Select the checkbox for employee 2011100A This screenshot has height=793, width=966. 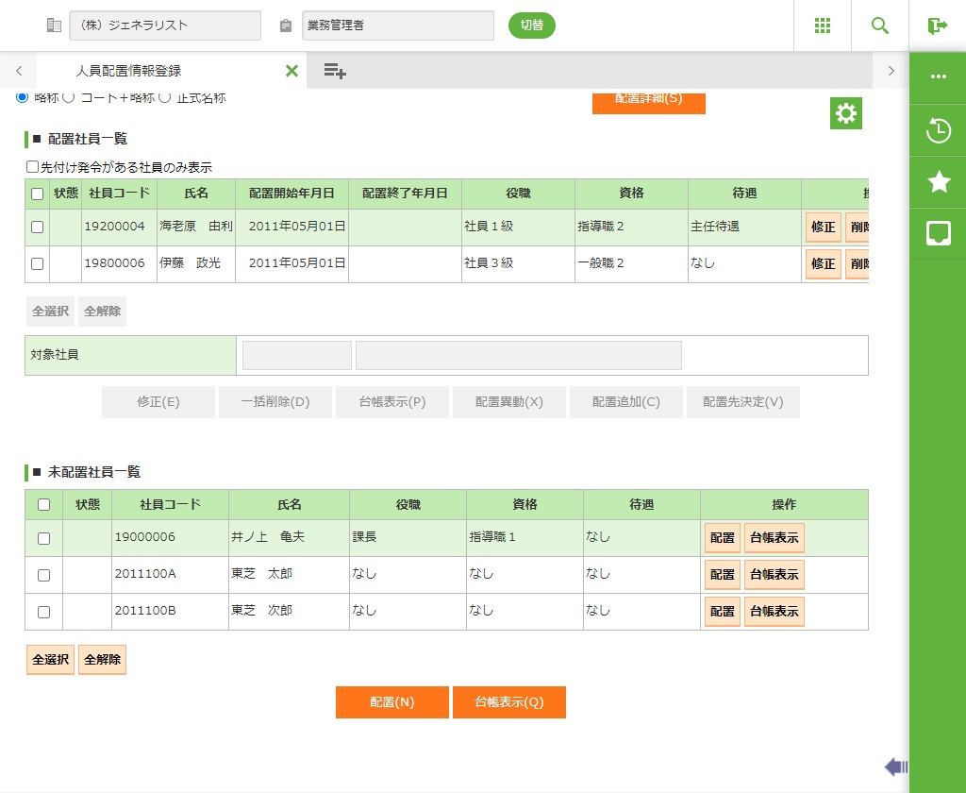pos(43,575)
